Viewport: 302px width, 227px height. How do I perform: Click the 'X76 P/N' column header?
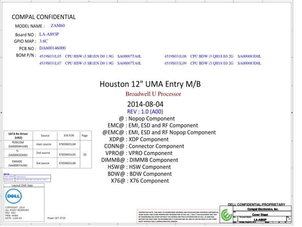(x=69, y=135)
